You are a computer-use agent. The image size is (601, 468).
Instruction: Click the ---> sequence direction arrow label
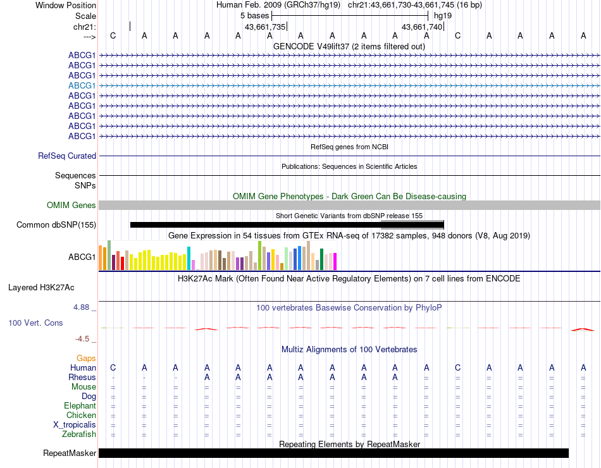pyautogui.click(x=89, y=37)
